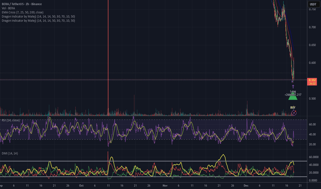Viewport: 321px width, 189px height.
Task: Click the green Long triangle marker
Action: click(293, 98)
